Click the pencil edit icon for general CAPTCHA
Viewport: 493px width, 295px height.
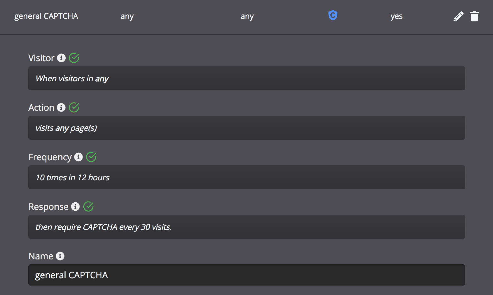point(458,16)
